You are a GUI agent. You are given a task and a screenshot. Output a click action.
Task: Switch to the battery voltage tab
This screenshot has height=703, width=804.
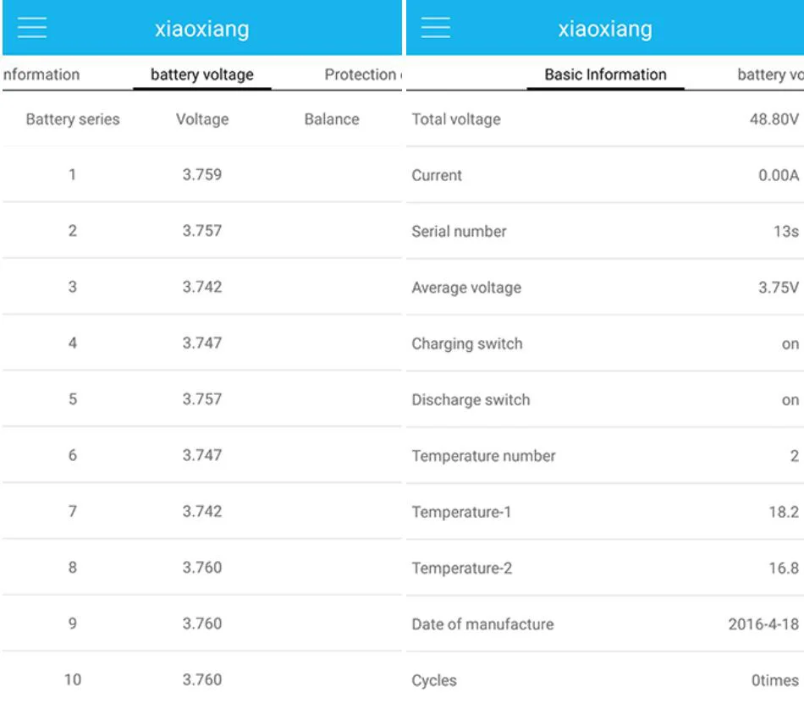click(x=202, y=74)
